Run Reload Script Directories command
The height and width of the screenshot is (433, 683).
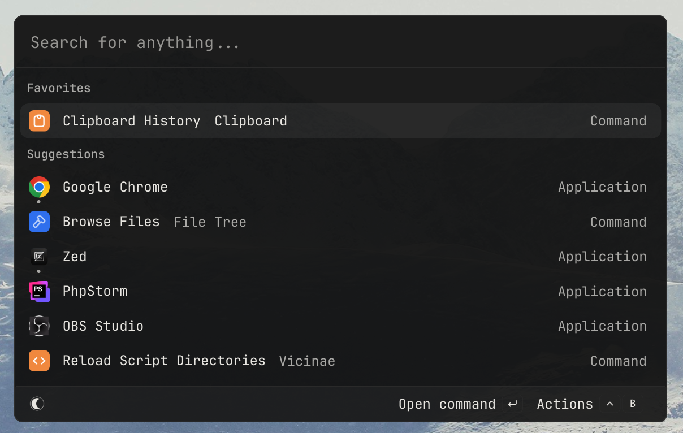coord(339,361)
